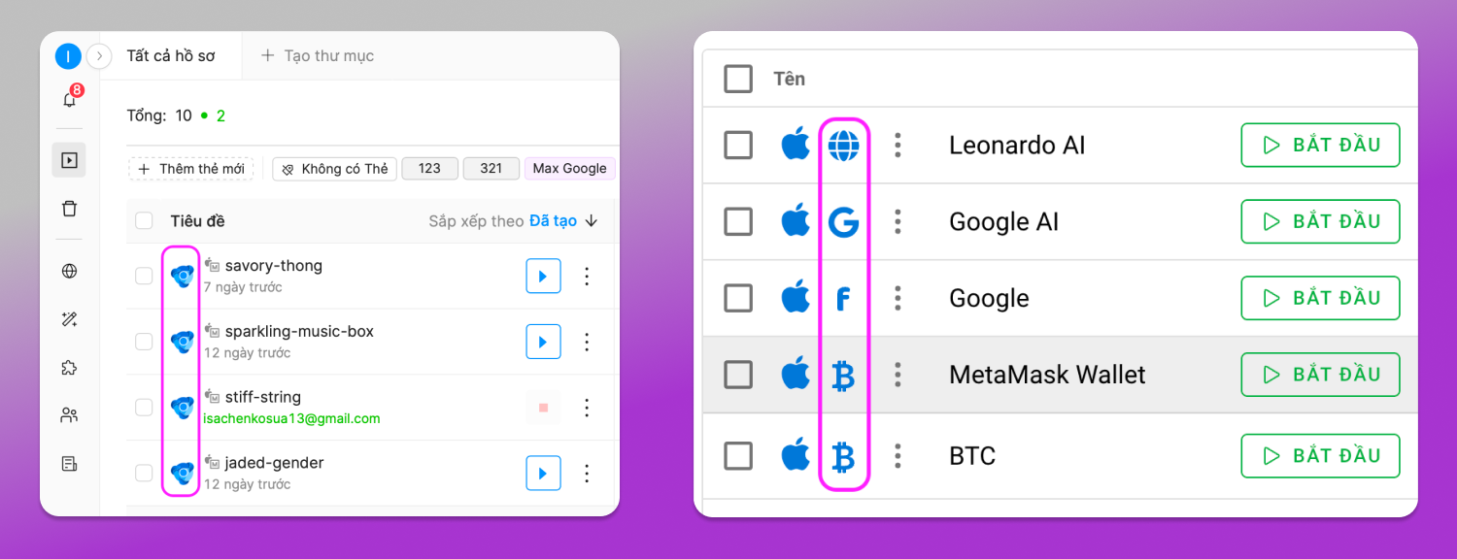Image resolution: width=1457 pixels, height=559 pixels.
Task: Click the Bitcoin icon beside MetaMask Wallet
Action: 844,375
